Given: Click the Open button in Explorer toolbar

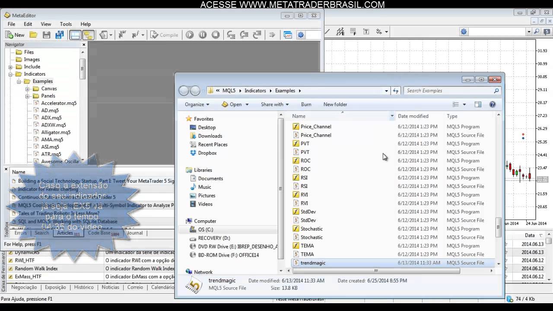Looking at the screenshot, I should coord(235,105).
